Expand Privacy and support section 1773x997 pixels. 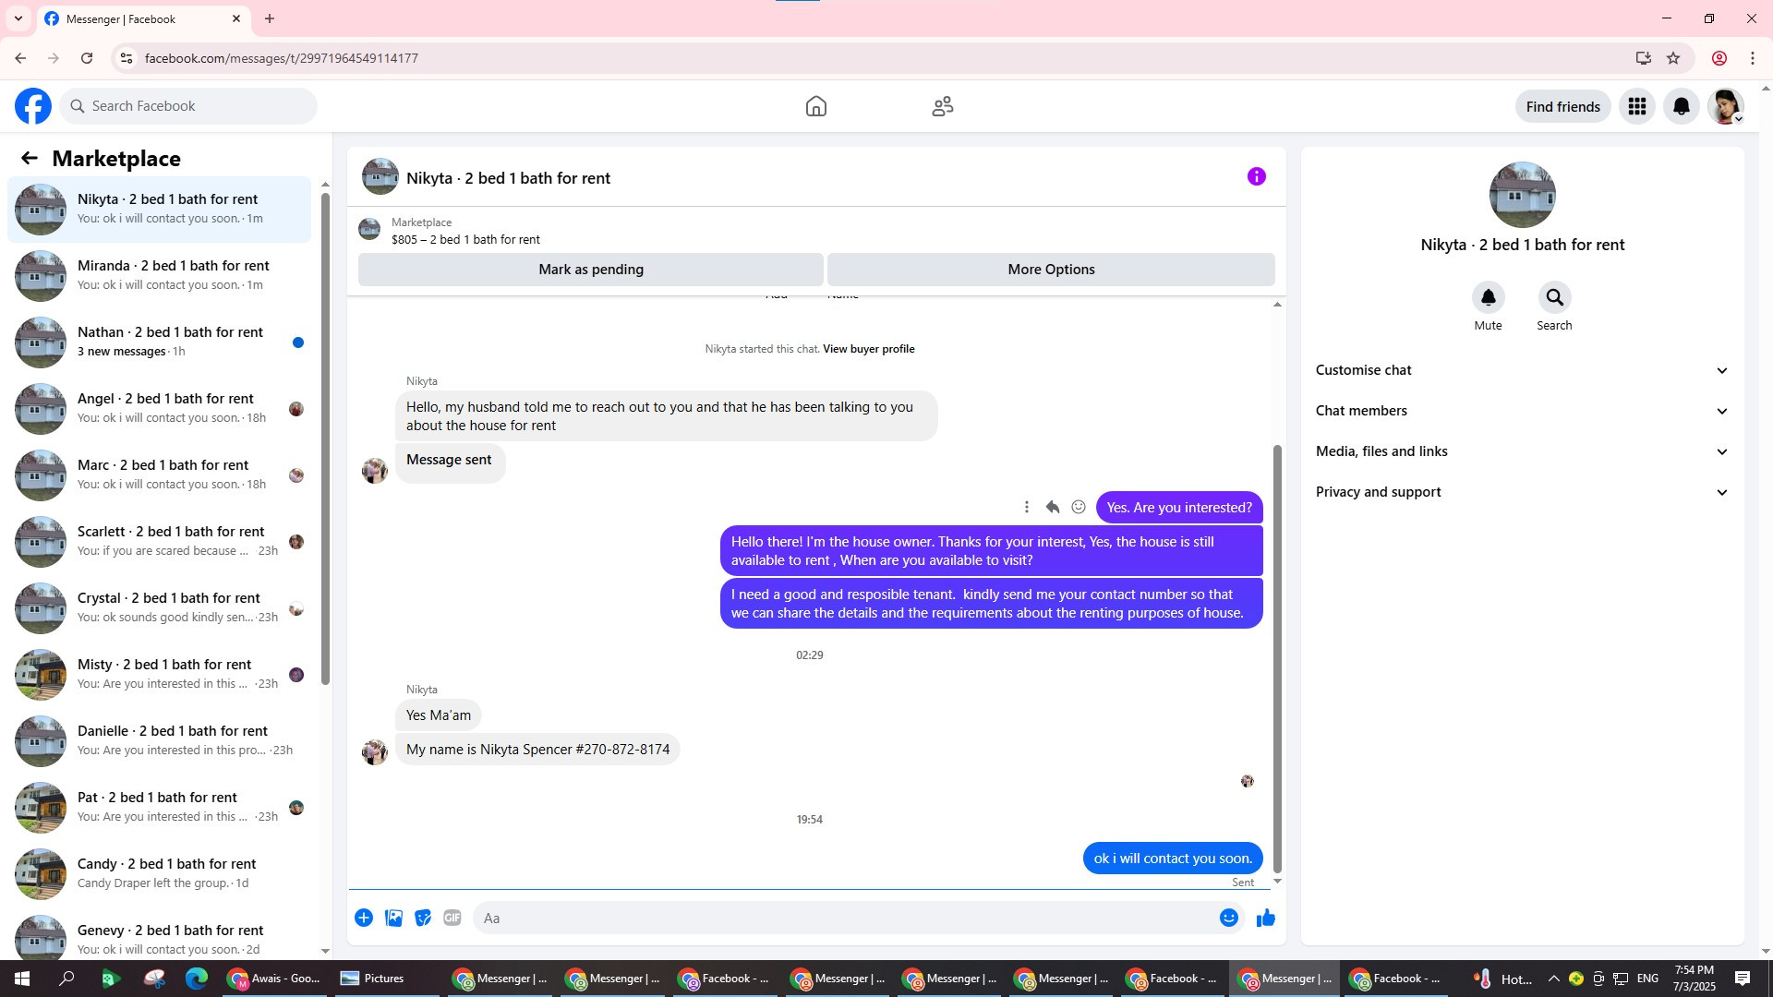point(1521,492)
